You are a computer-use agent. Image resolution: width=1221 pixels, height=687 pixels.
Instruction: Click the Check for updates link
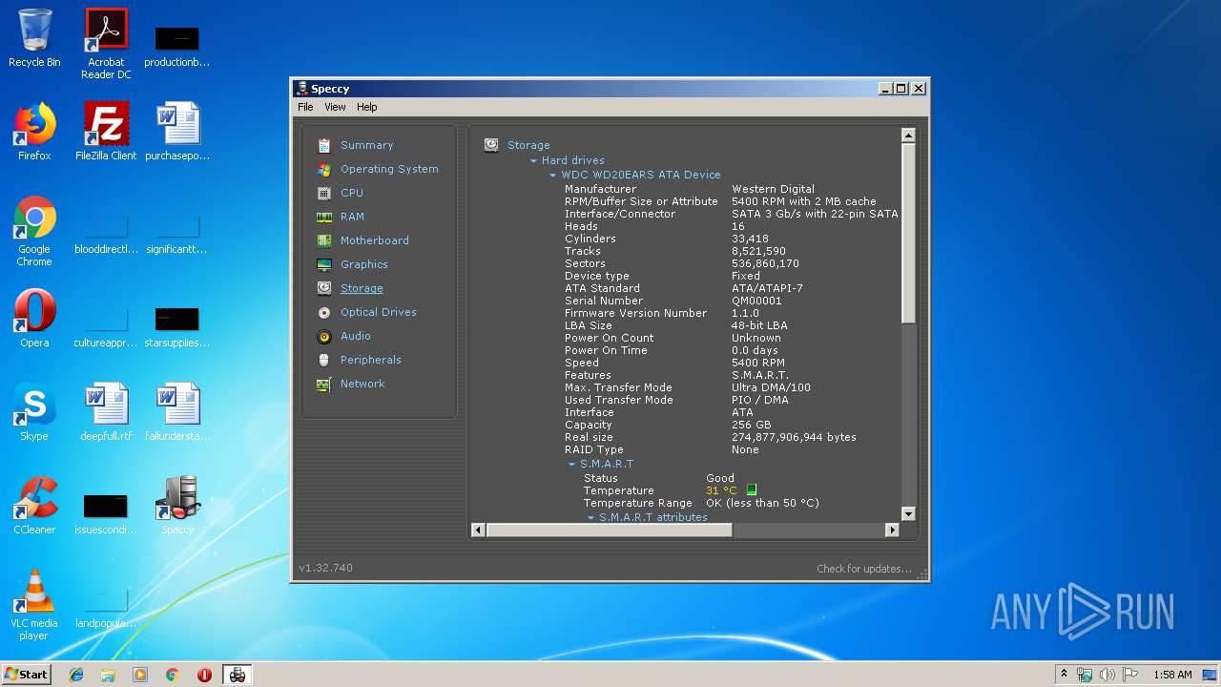coord(863,569)
